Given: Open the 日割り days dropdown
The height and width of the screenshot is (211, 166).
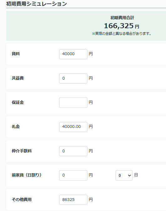Looking at the screenshot, I should (x=124, y=175).
